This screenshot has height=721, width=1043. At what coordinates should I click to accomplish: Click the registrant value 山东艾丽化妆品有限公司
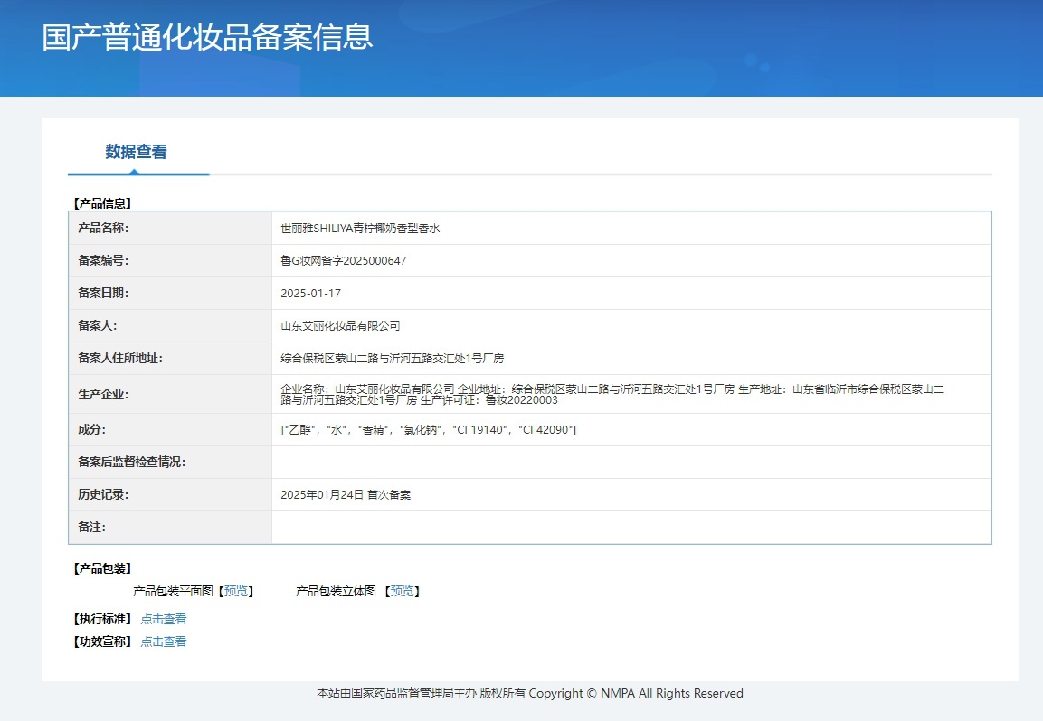coord(340,325)
